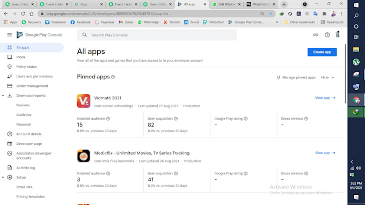Viewport: 365px width, 205px height.
Task: Show help for Mediaflix Gross revenue
Action: (306, 173)
